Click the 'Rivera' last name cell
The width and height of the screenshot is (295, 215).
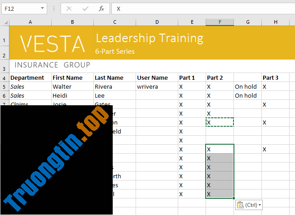coord(114,87)
